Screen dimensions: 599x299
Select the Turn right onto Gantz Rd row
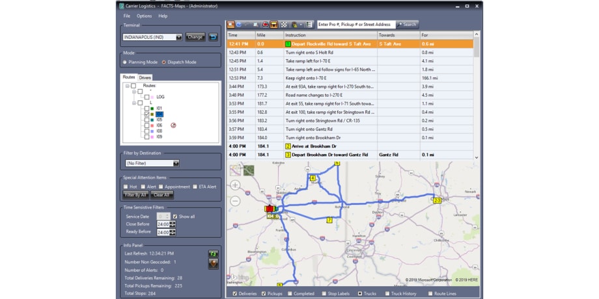pos(350,129)
